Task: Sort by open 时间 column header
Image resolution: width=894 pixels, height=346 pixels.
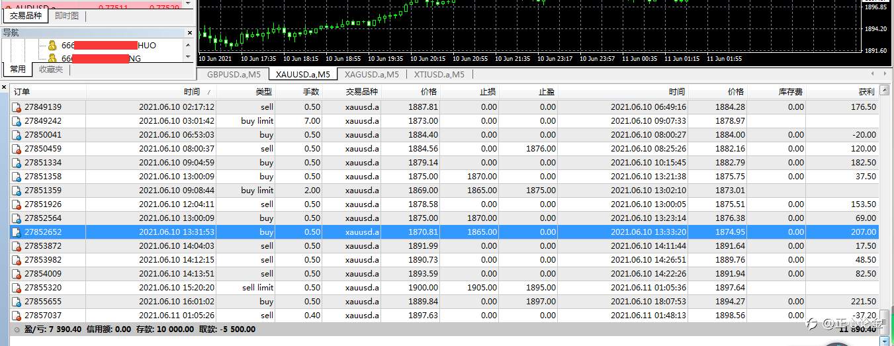Action: coord(152,92)
